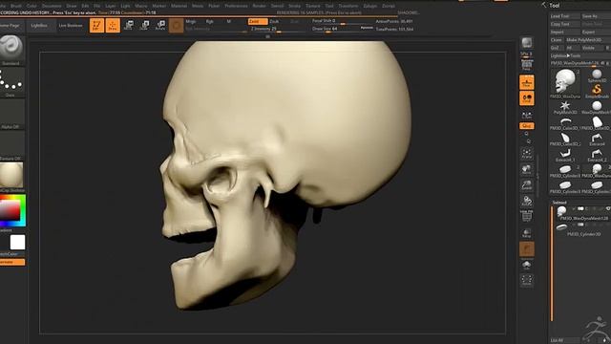Toggle the orange Floor grid icon
Image resolution: width=611 pixels, height=344 pixels.
(x=526, y=82)
